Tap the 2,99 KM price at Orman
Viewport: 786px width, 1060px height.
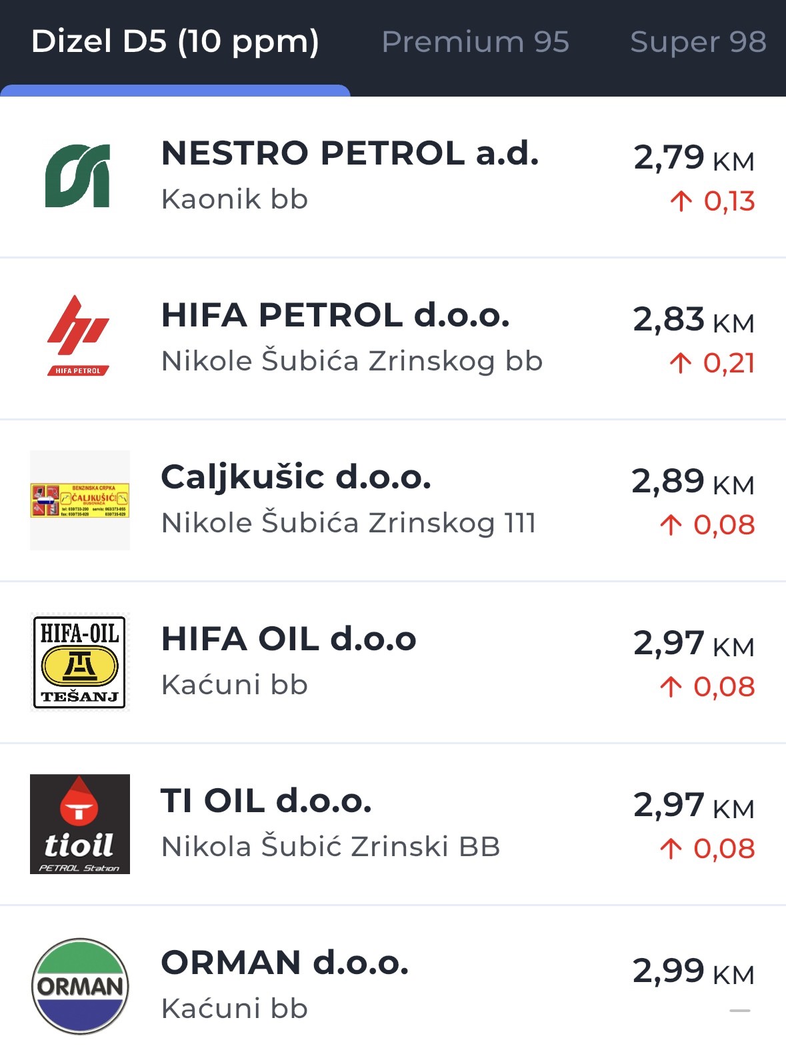point(693,971)
